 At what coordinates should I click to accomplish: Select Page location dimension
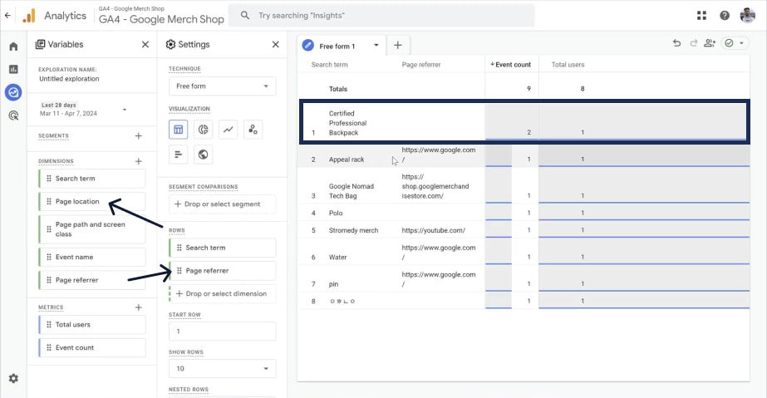pos(92,201)
